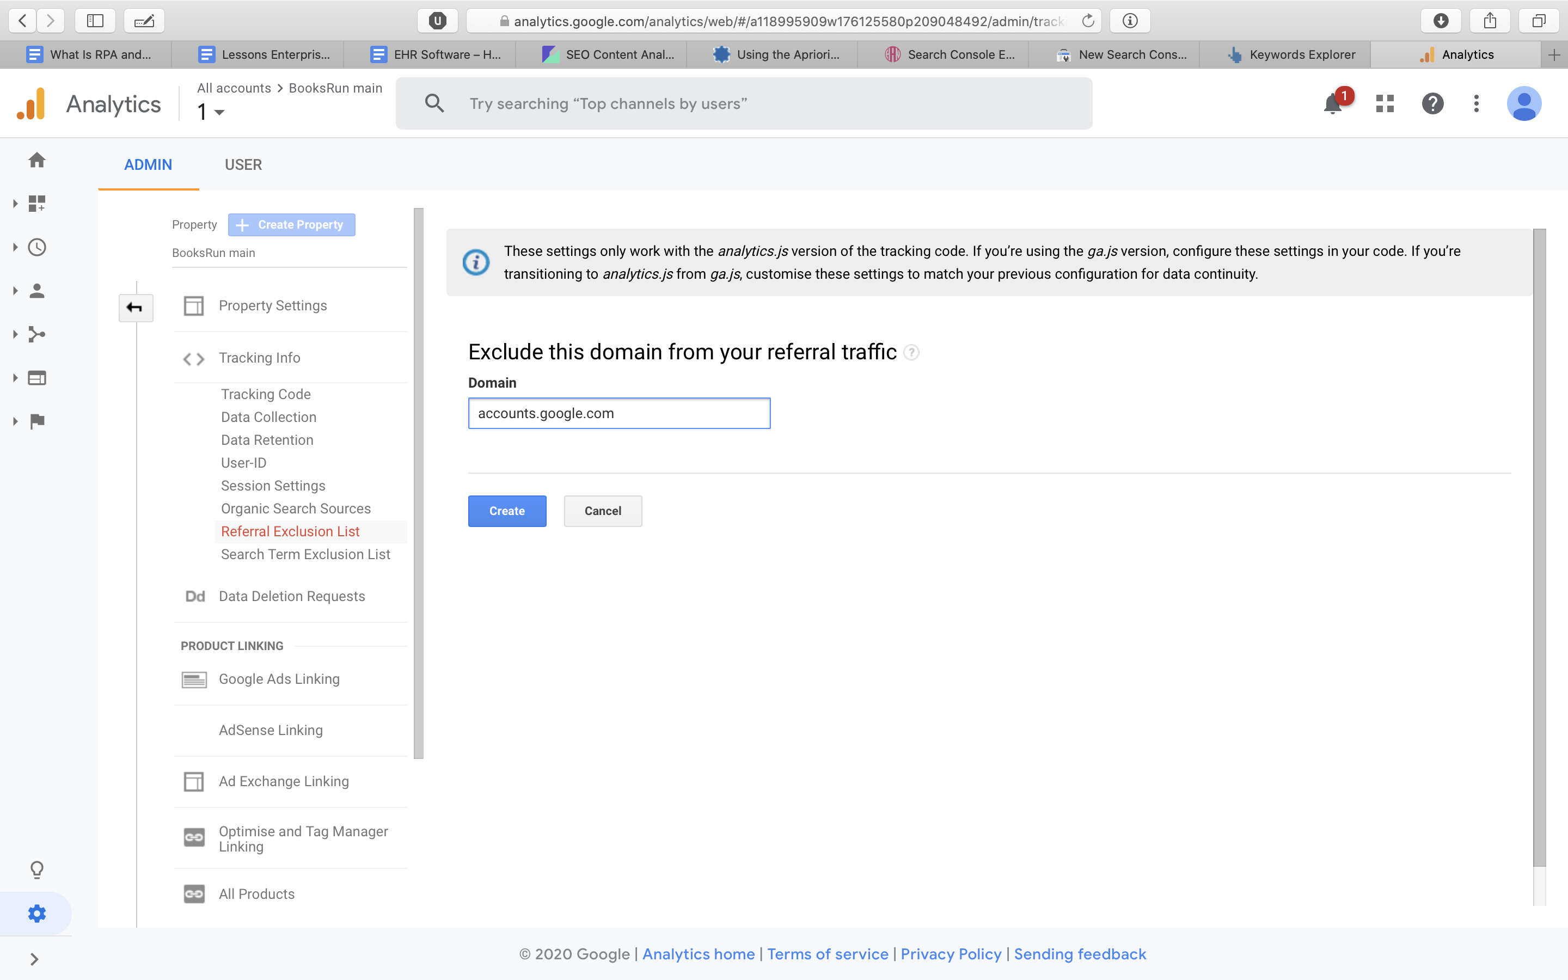The width and height of the screenshot is (1568, 980).
Task: Click the Cancel button
Action: (603, 511)
